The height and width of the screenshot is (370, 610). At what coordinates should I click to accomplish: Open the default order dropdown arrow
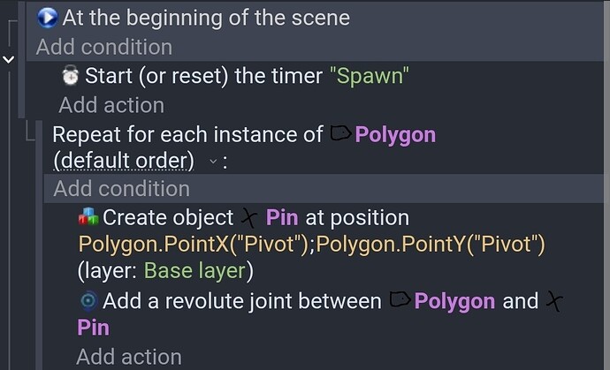coord(211,162)
